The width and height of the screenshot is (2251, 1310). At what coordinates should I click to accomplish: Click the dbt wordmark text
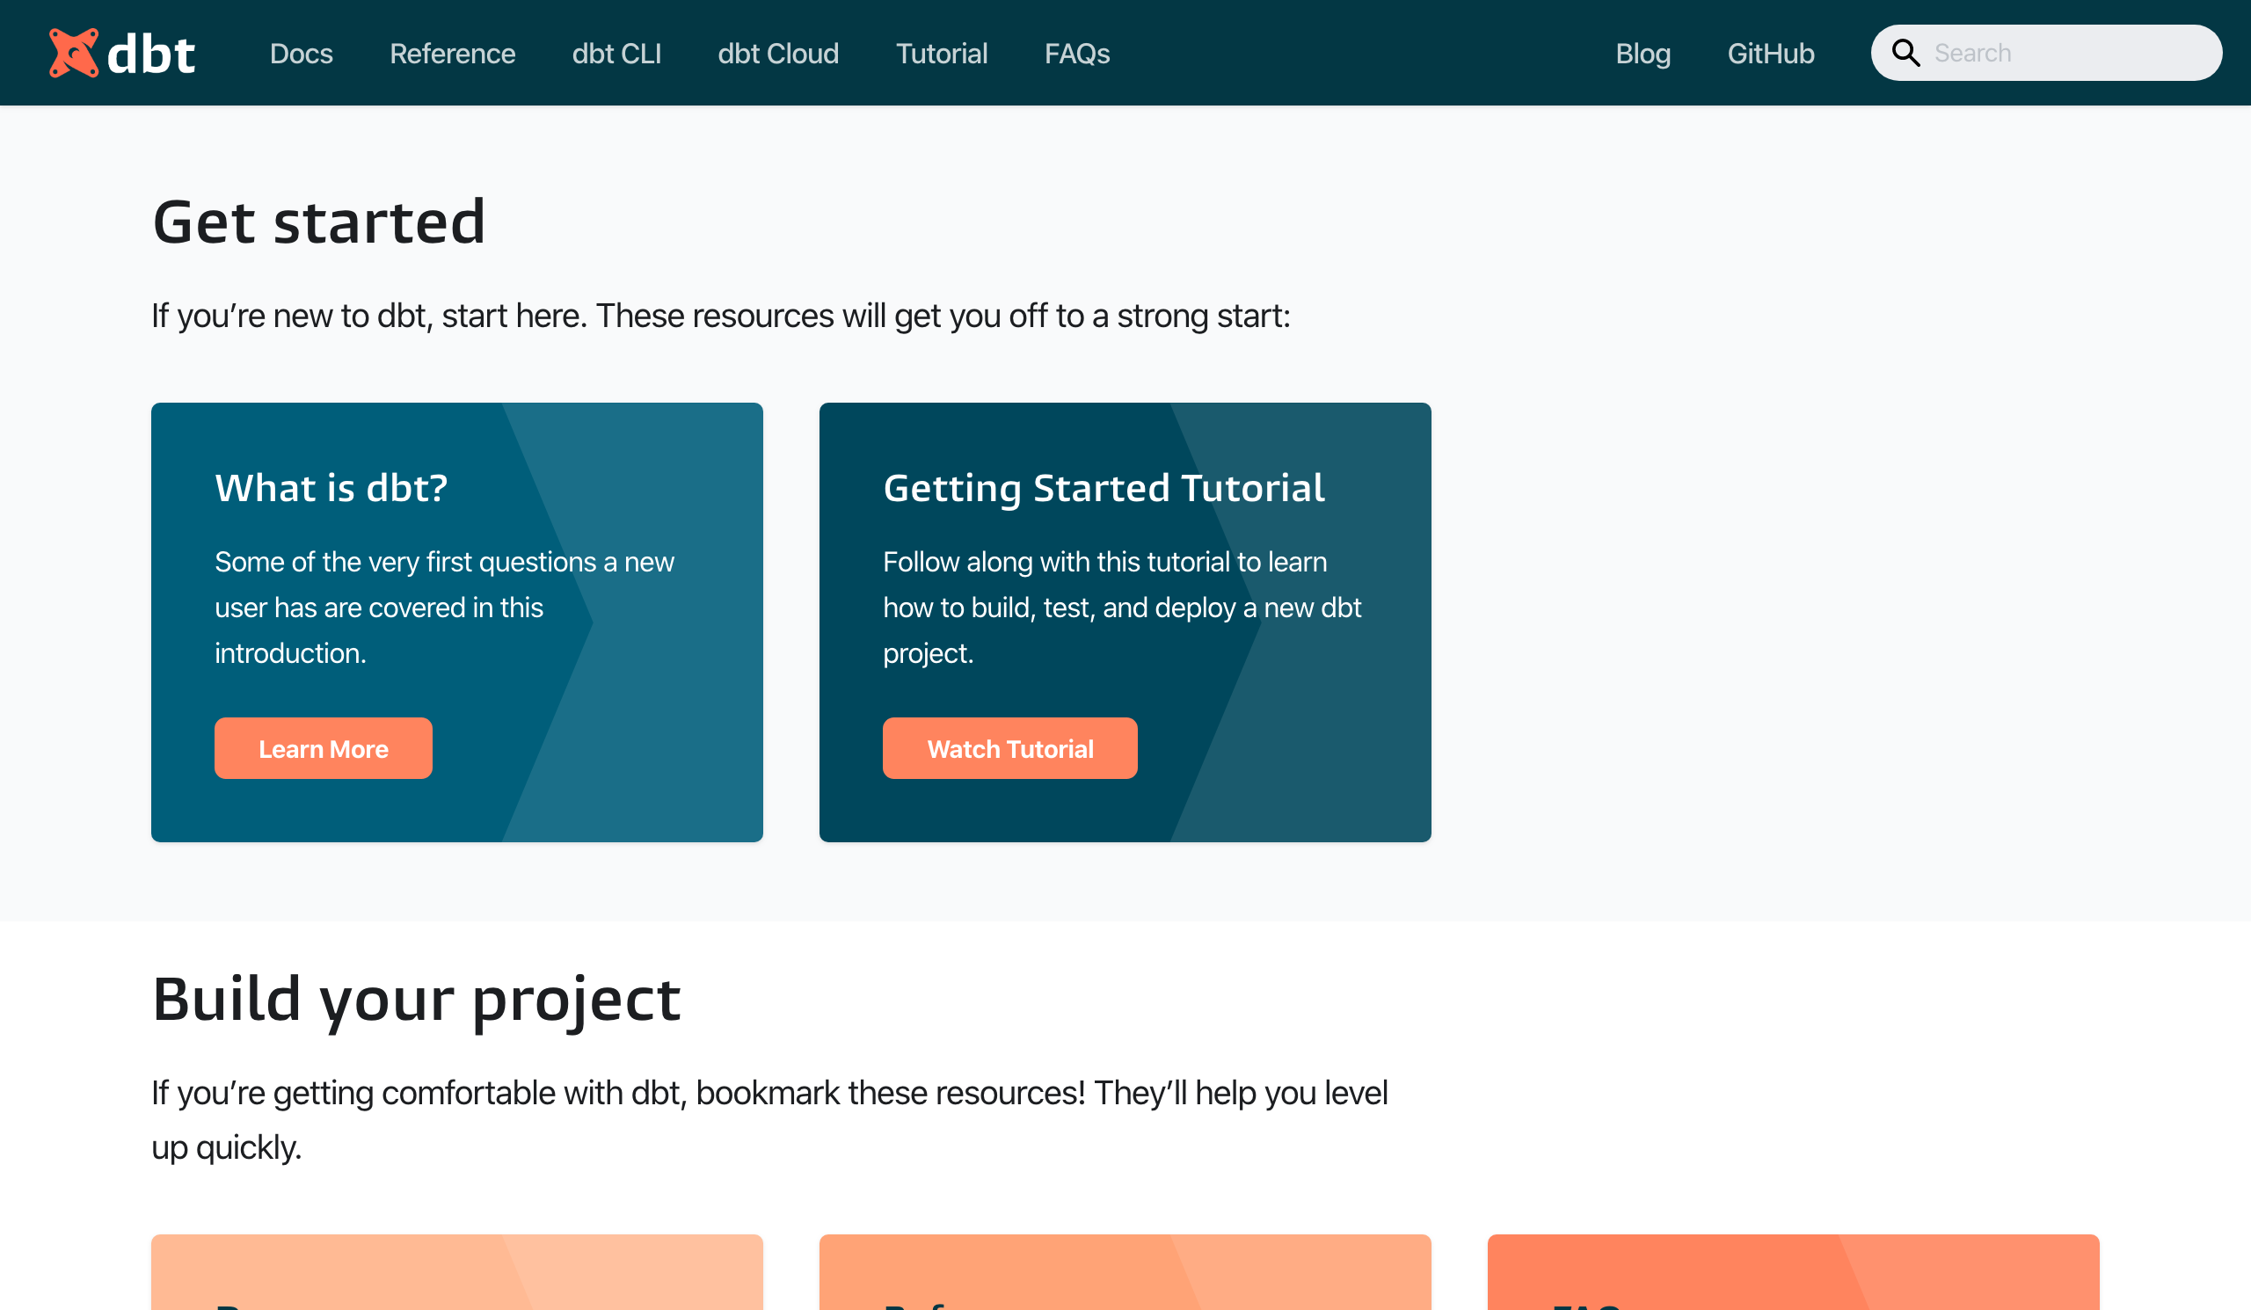[151, 54]
